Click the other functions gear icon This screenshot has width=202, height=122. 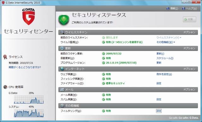[62, 106]
